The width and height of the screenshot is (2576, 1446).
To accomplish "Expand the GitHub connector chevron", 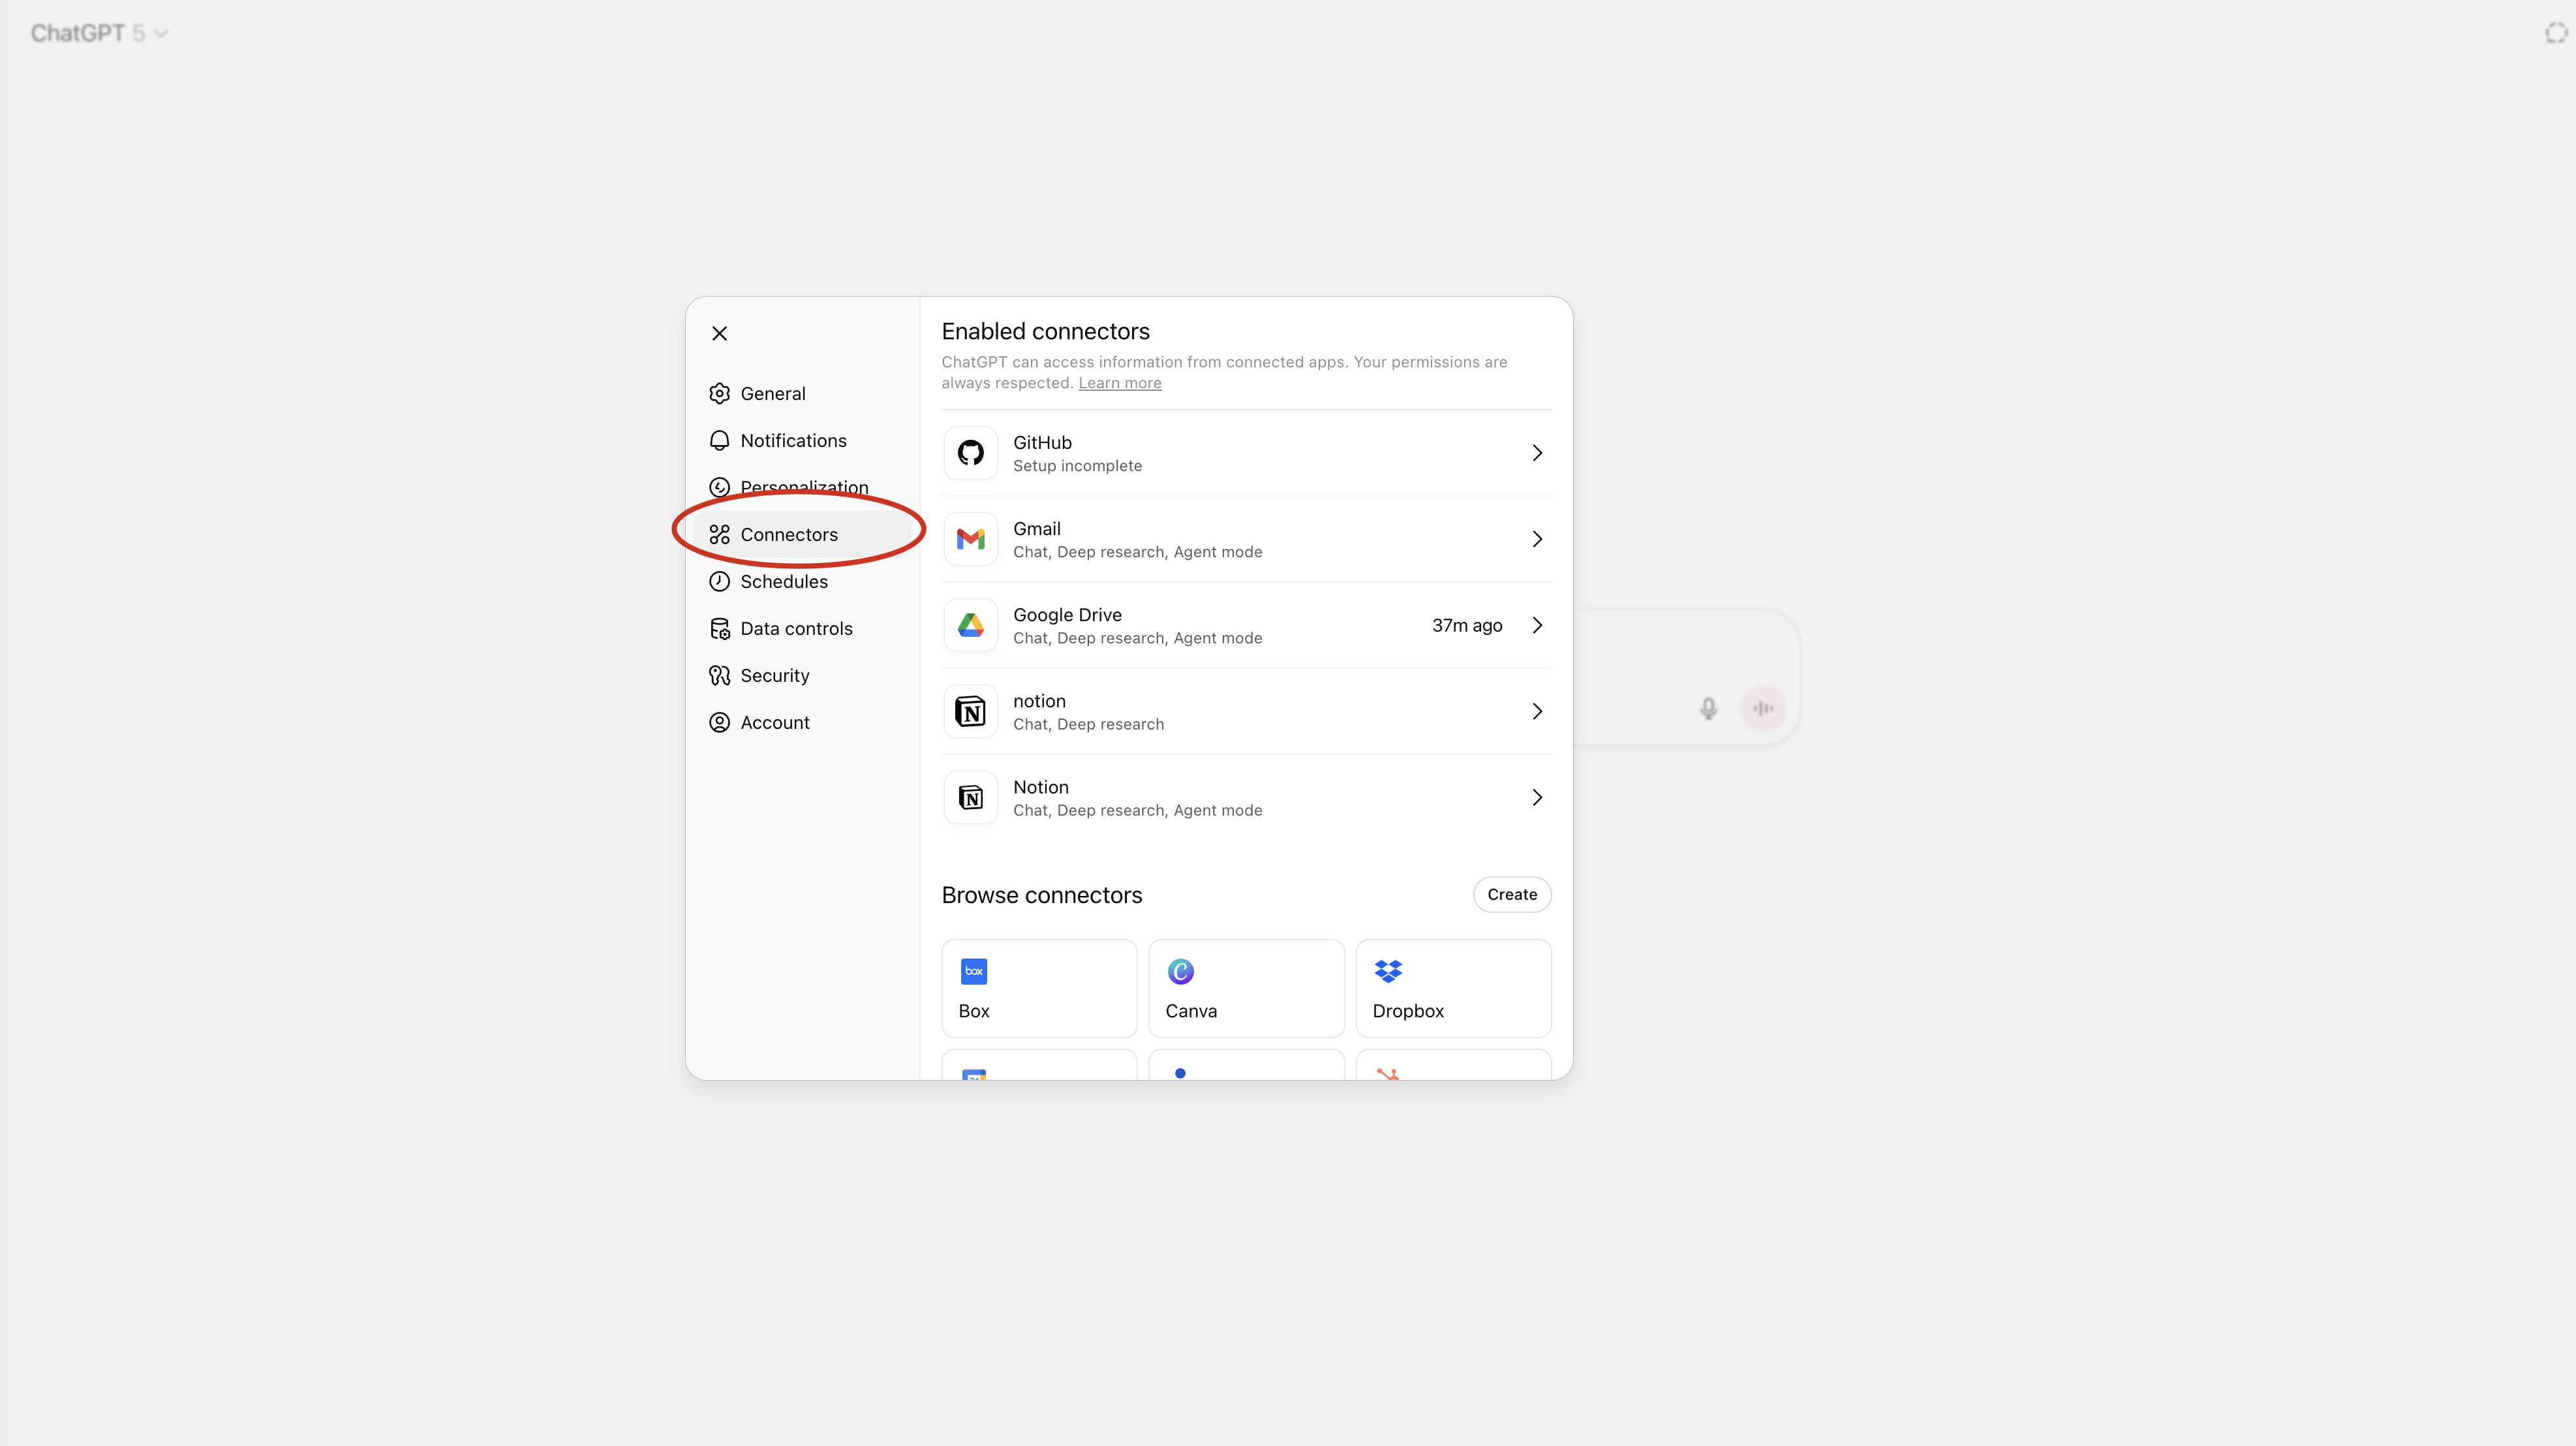I will coord(1537,453).
